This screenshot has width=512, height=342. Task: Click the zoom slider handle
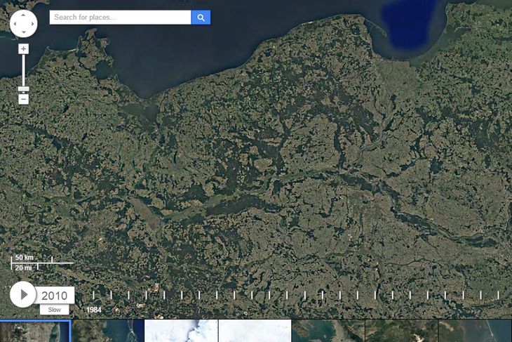[x=23, y=89]
